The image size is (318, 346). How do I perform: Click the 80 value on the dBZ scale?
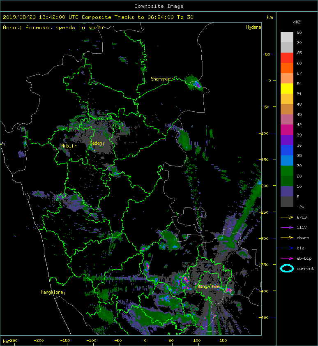click(x=299, y=32)
